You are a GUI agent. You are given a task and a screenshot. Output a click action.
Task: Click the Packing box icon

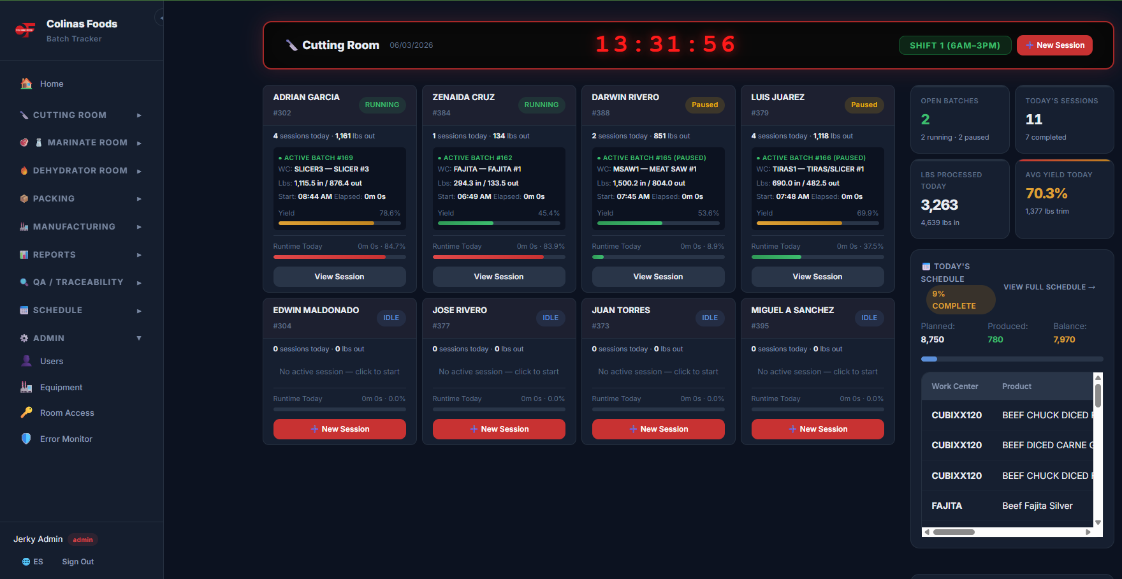click(x=24, y=199)
